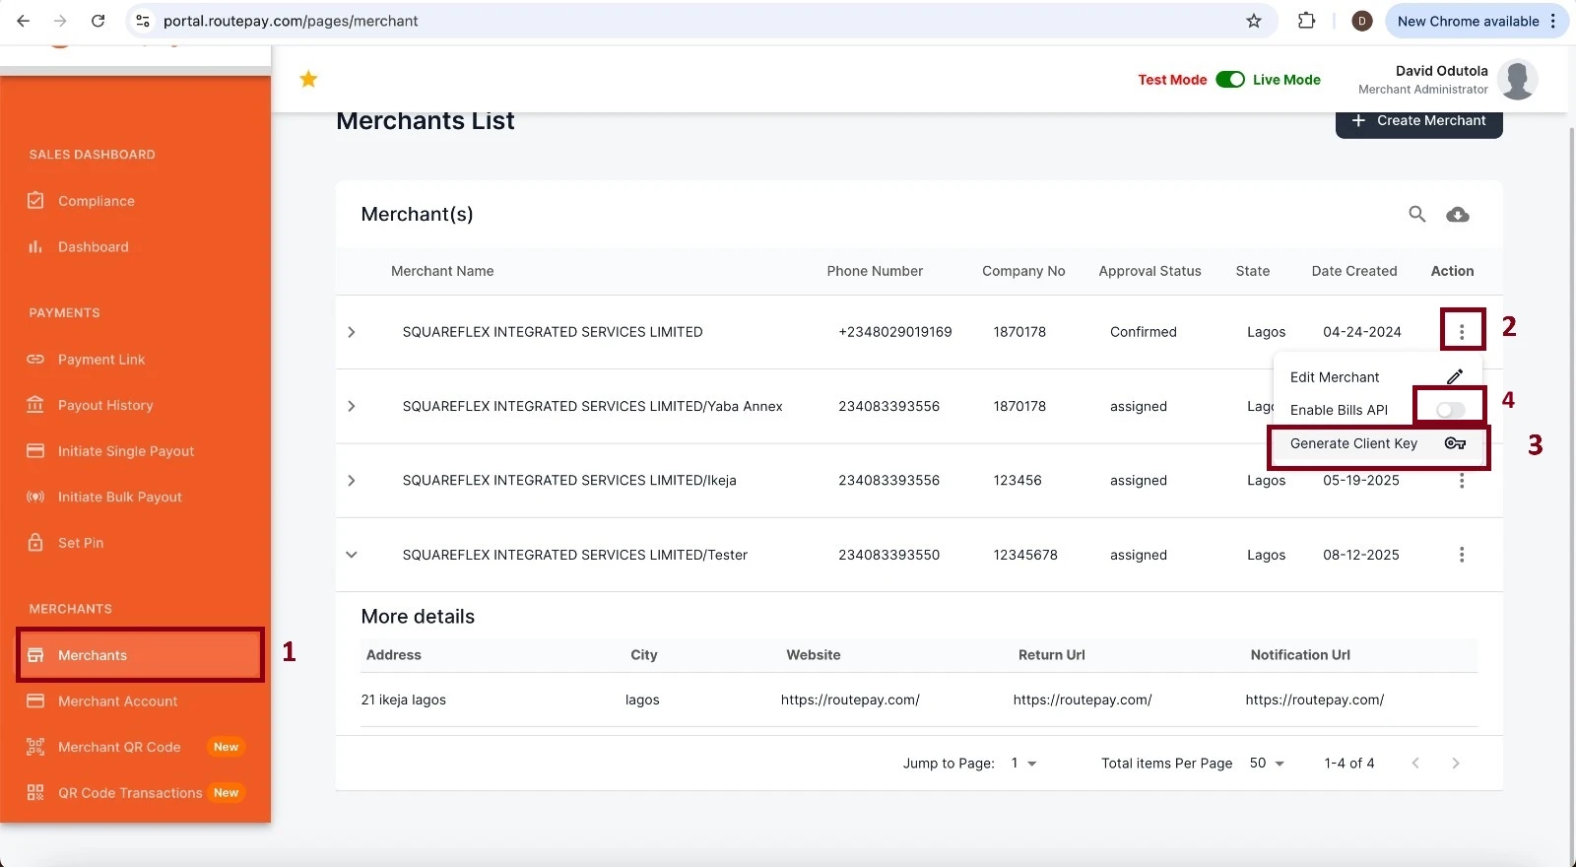The image size is (1576, 867).
Task: Click the key icon beside Generate Client Key
Action: (1454, 443)
